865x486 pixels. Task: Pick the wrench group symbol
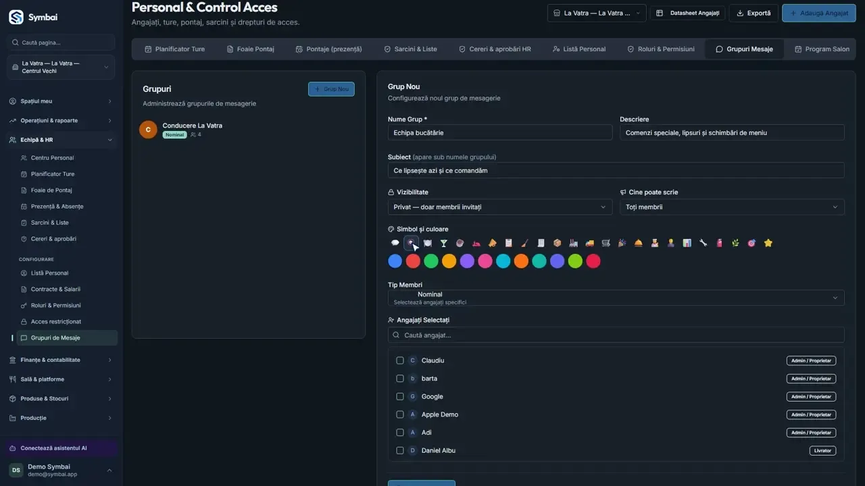703,243
